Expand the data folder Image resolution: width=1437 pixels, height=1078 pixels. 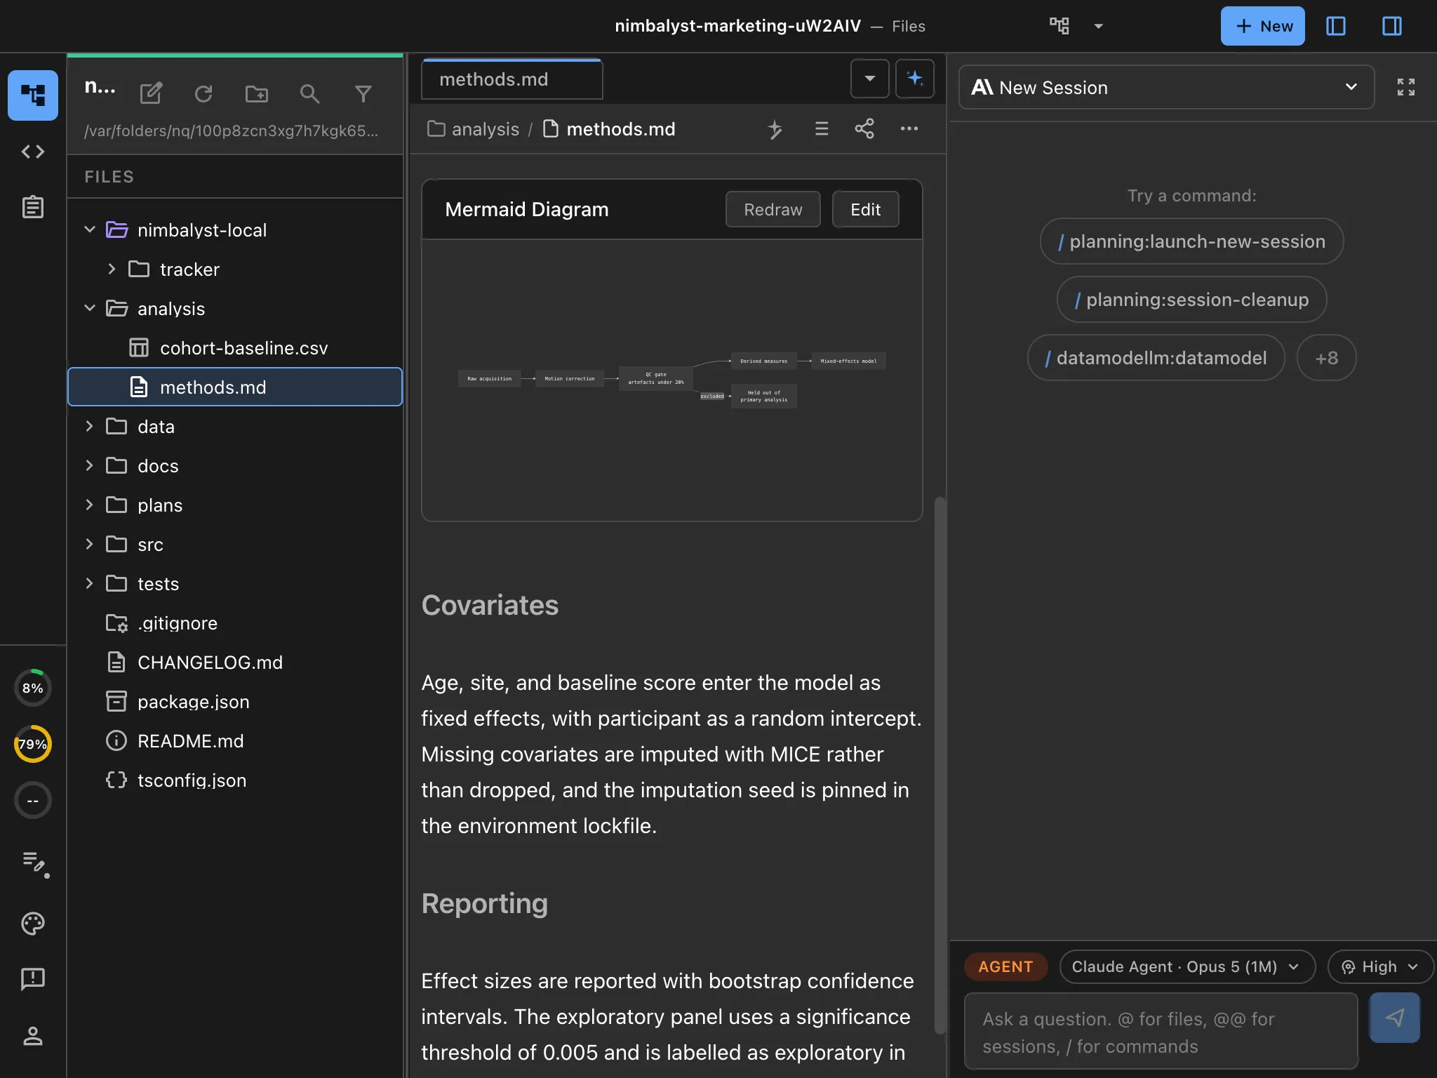click(x=89, y=426)
